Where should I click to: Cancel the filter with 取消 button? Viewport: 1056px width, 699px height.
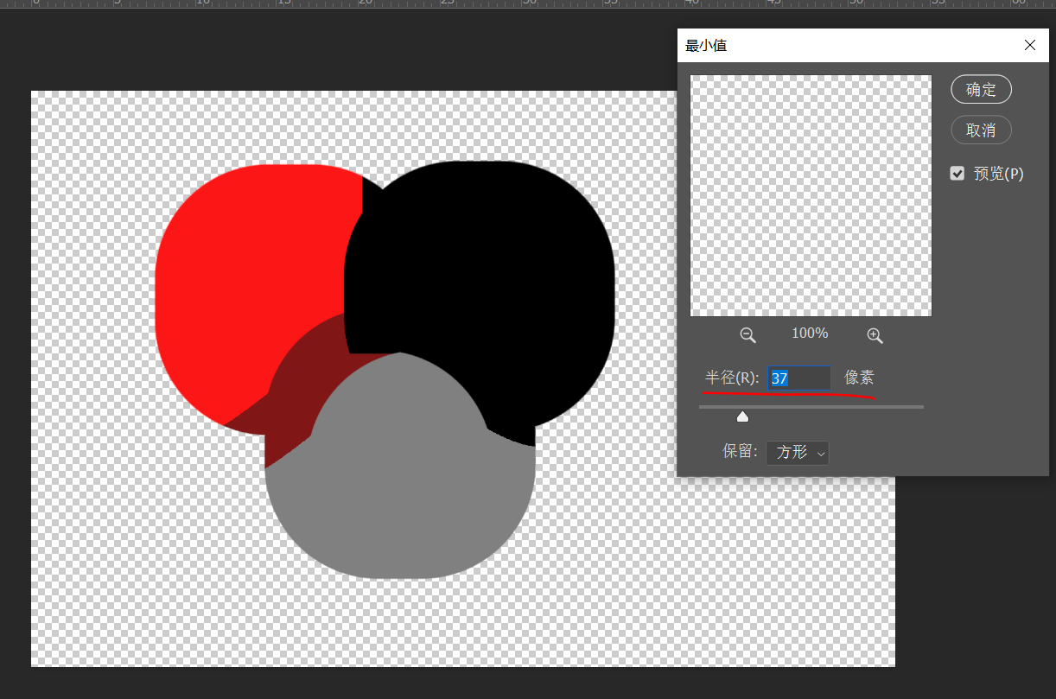981,130
